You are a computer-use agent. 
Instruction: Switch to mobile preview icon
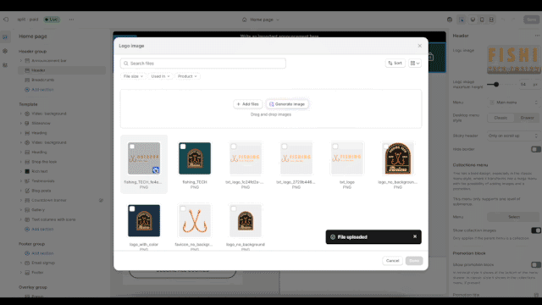point(482,19)
